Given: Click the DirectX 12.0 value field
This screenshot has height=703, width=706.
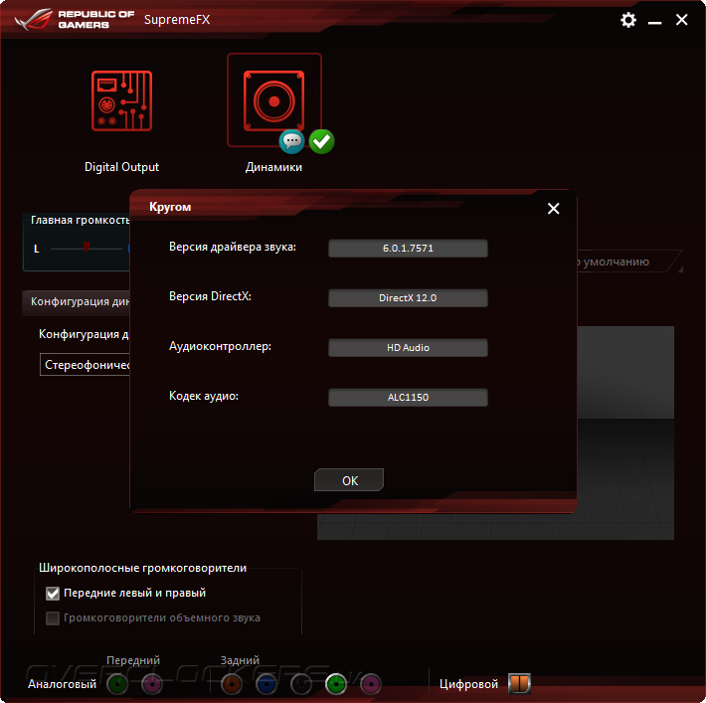Looking at the screenshot, I should [x=408, y=297].
